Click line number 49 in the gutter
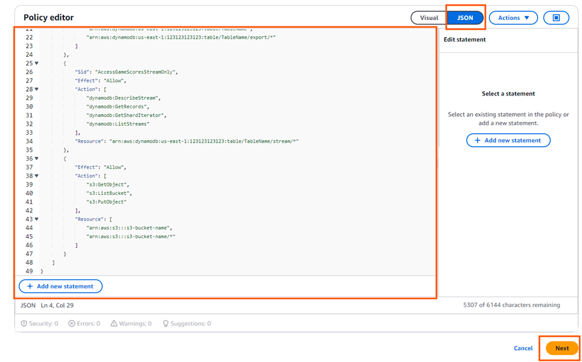The height and width of the screenshot is (362, 582). 29,272
